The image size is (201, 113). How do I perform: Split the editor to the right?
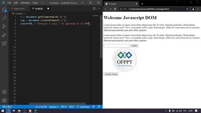(x=94, y=8)
